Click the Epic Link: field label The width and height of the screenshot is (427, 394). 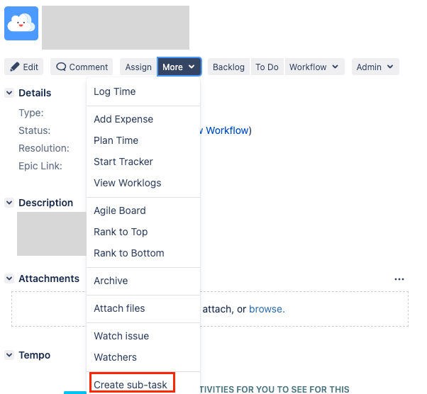40,166
